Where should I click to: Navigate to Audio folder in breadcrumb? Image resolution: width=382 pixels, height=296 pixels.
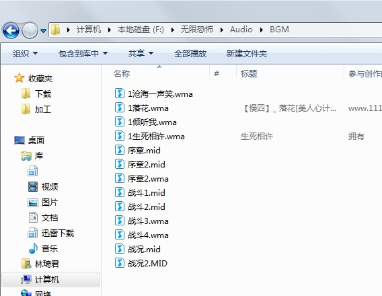tap(241, 30)
